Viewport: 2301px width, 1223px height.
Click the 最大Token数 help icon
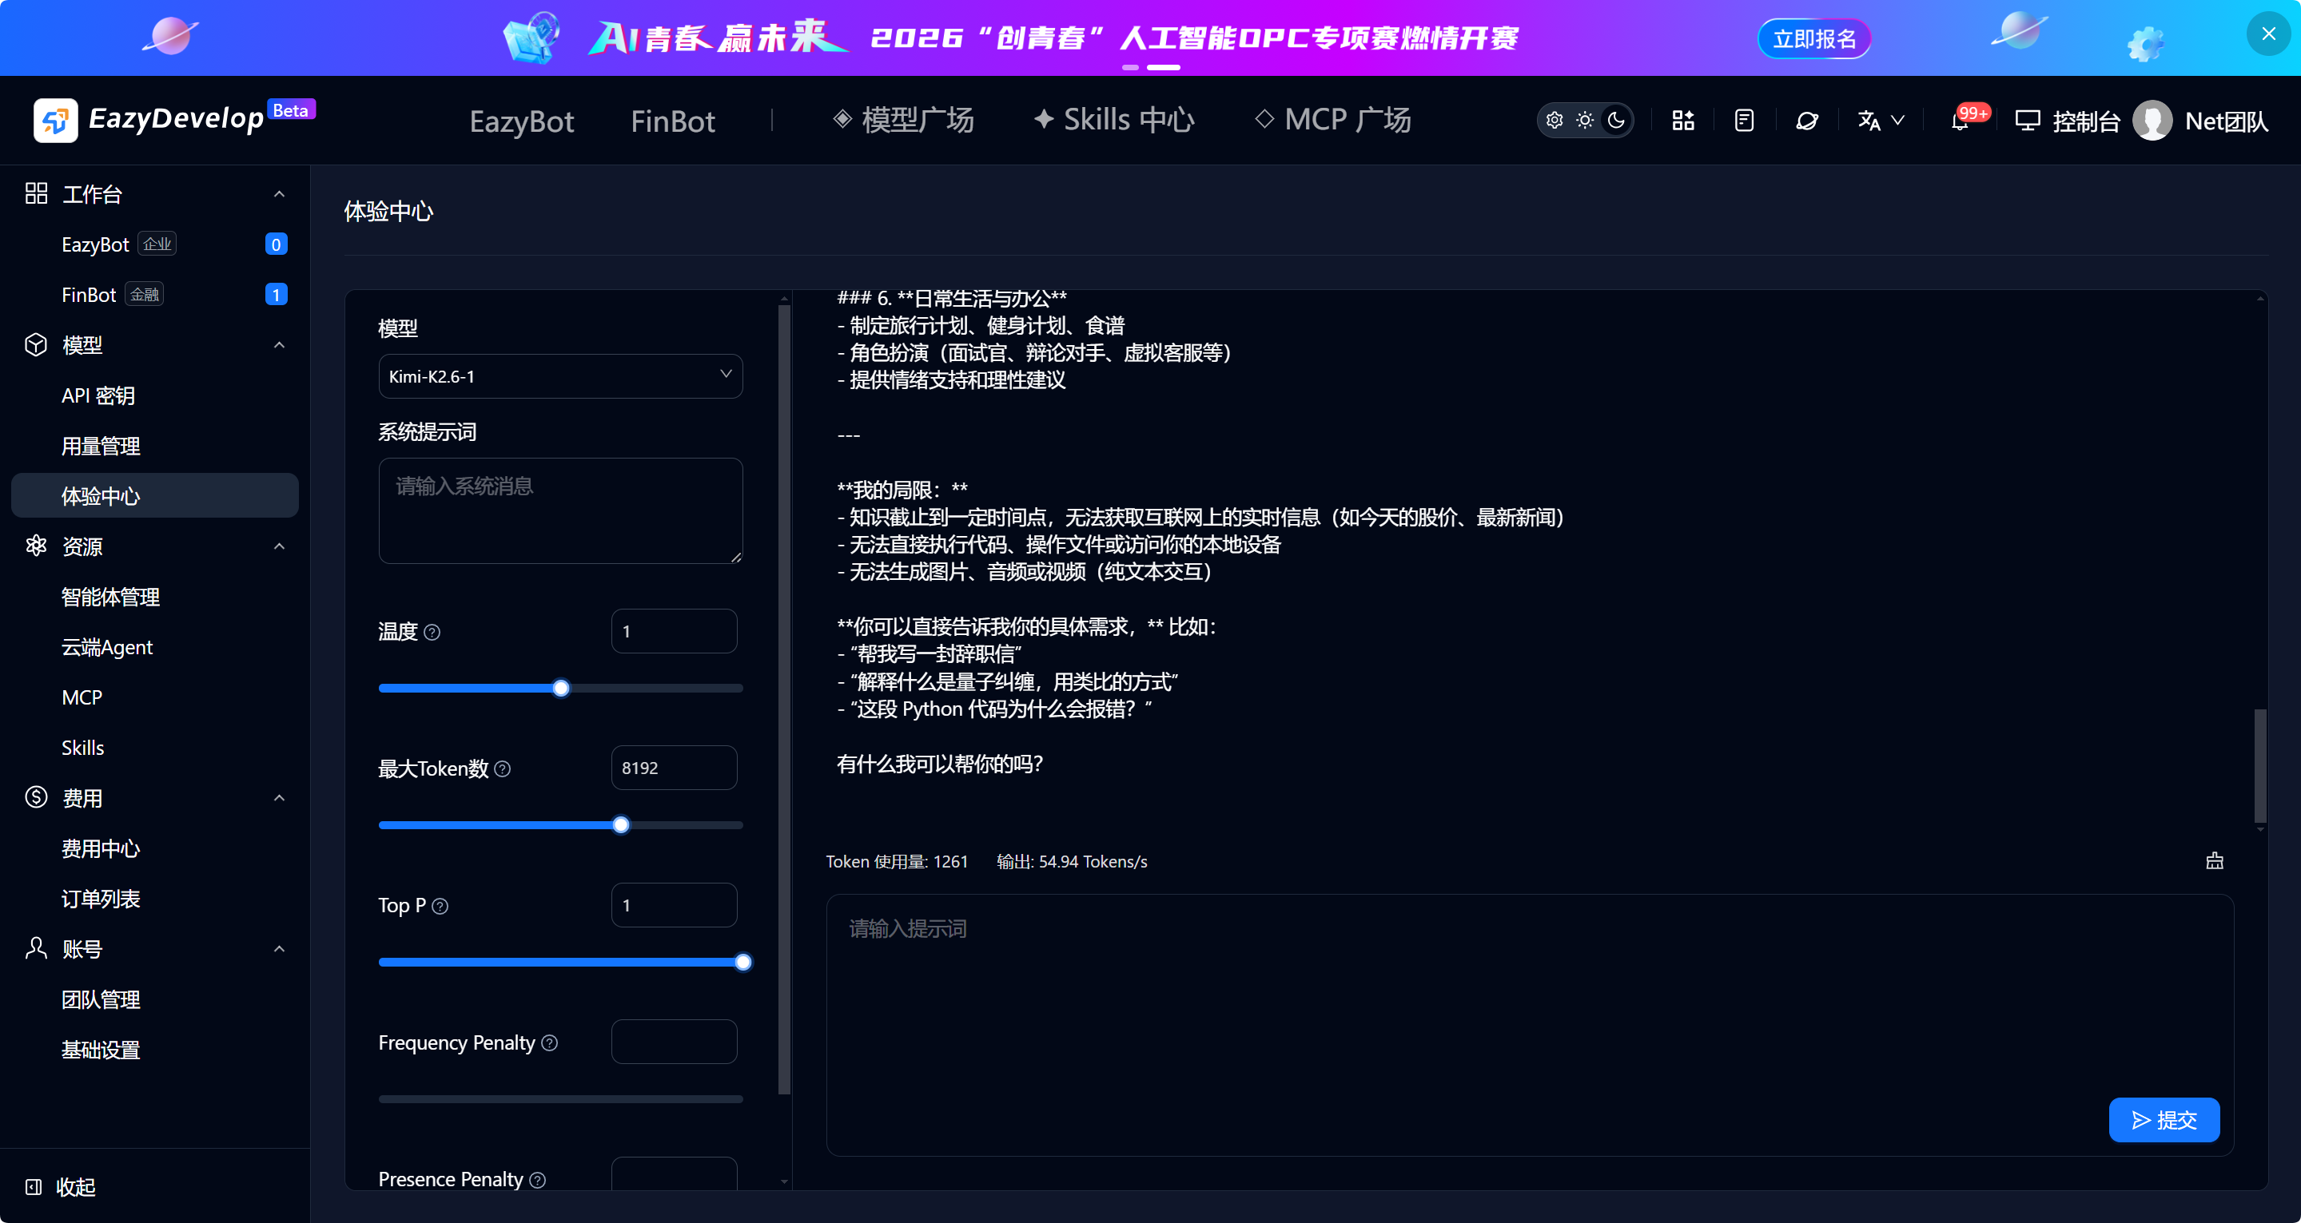503,768
